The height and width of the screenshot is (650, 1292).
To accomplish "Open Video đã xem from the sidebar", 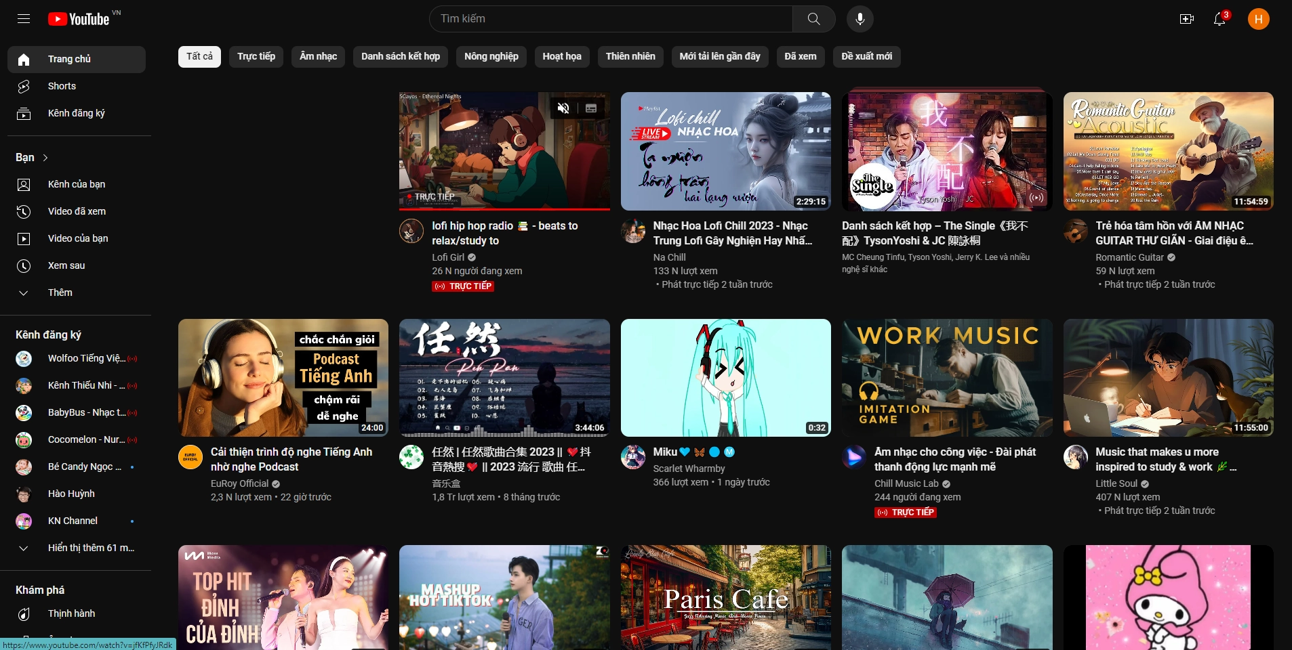I will (x=76, y=211).
